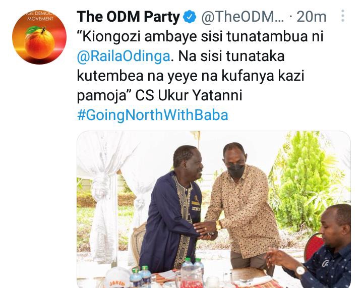This screenshot has height=288, width=363.
Task: Open the attached handshake photo
Action: coord(214,209)
